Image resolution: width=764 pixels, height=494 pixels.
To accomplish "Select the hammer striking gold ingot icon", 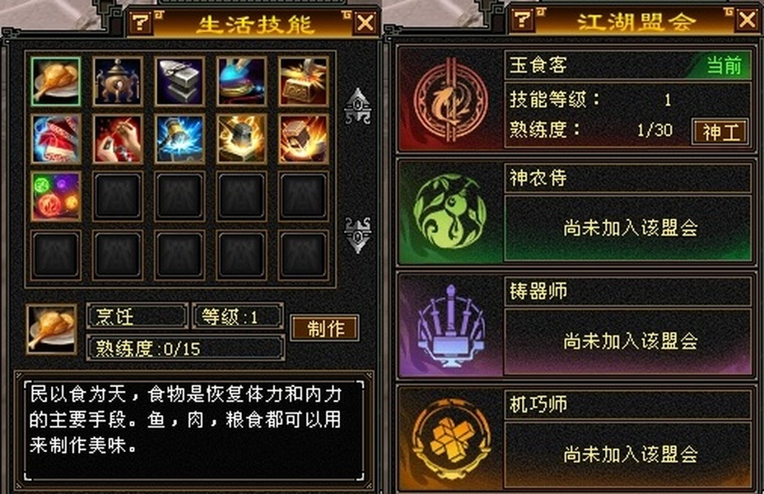I will [x=304, y=82].
